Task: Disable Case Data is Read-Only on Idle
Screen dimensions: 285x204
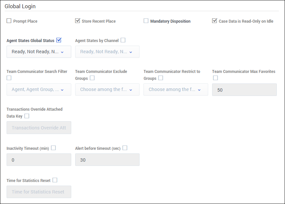Action: [x=214, y=21]
